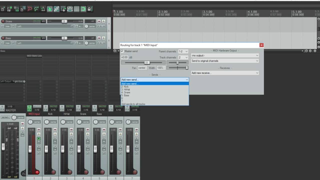Viewport: 320px width, 180px height.
Task: Click Bass track envelope TRIM button
Action: point(6,43)
